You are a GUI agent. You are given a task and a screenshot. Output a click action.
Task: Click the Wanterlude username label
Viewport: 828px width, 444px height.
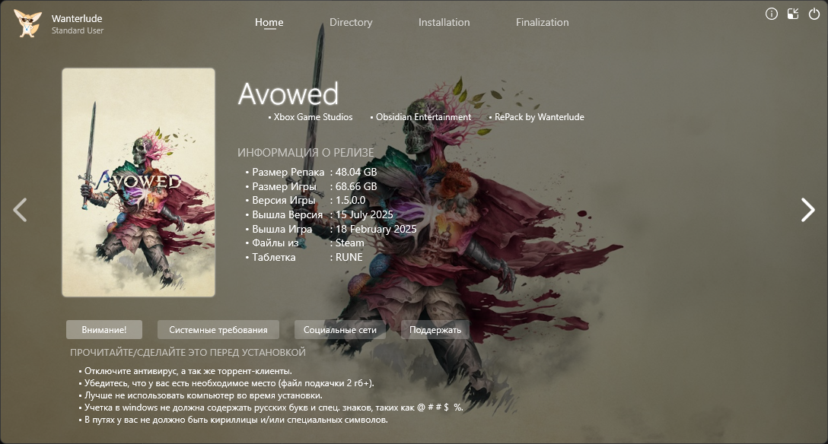[77, 18]
